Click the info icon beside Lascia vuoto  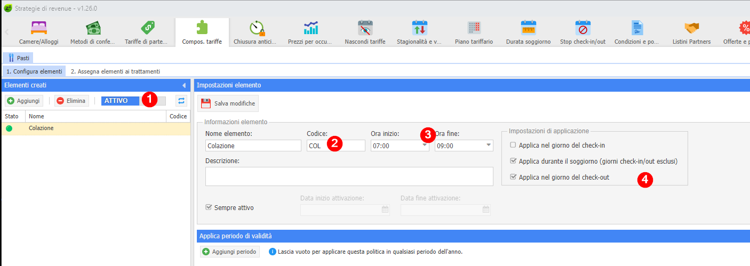click(273, 252)
